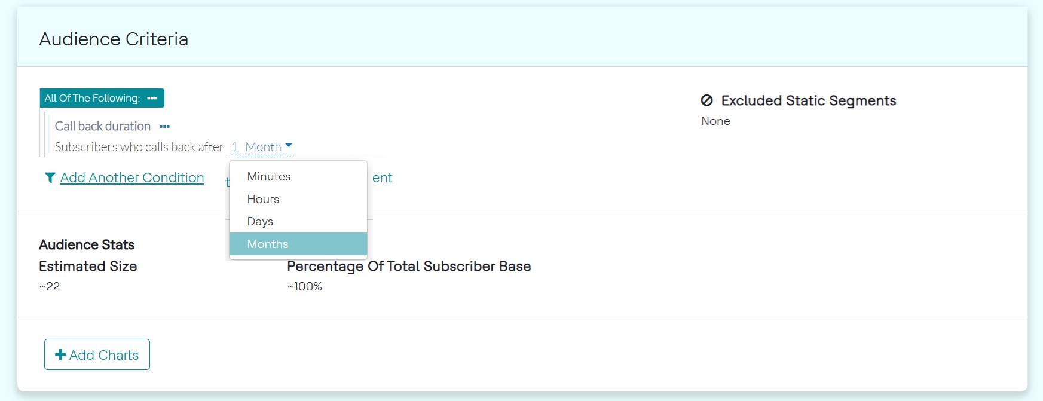
Task: Click the Add Another Condition link
Action: (x=132, y=177)
